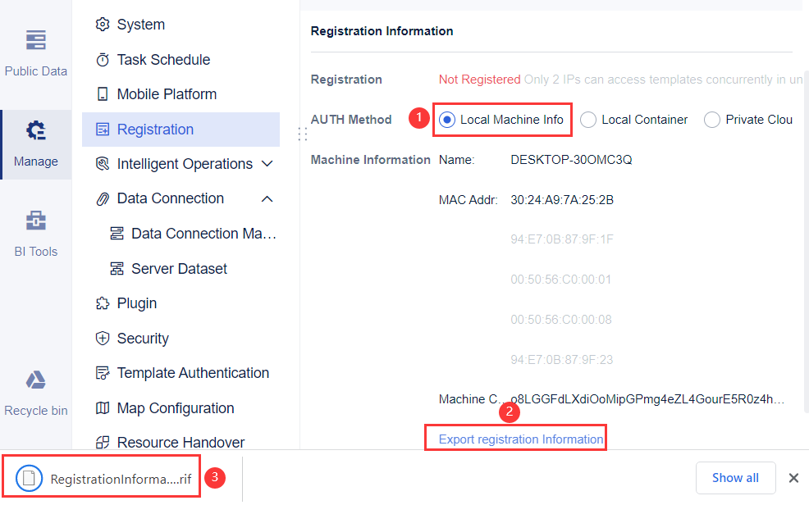Expand the Intelligent Operations menu

pyautogui.click(x=267, y=163)
